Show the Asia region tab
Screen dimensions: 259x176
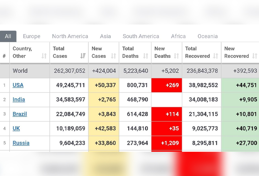point(105,36)
